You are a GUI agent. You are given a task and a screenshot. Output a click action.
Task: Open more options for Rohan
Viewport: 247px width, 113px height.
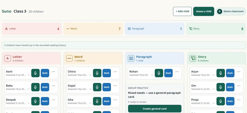click(177, 72)
